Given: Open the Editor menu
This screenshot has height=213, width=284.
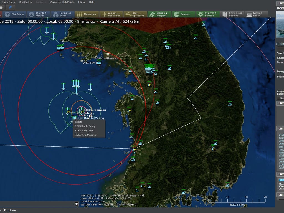Looking at the screenshot, I should tap(82, 2).
